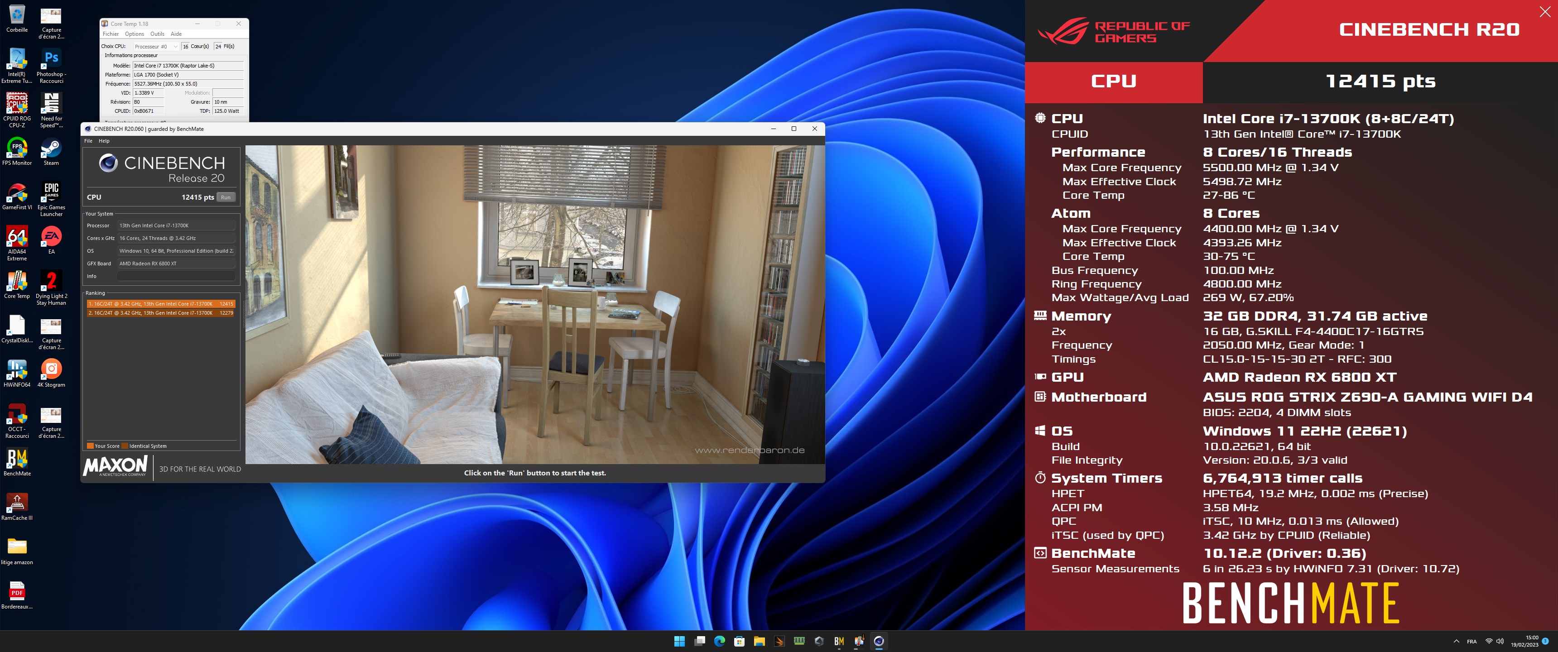Screen dimensions: 1558x652
Task: Open the File menu in Cinebench
Action: click(88, 141)
